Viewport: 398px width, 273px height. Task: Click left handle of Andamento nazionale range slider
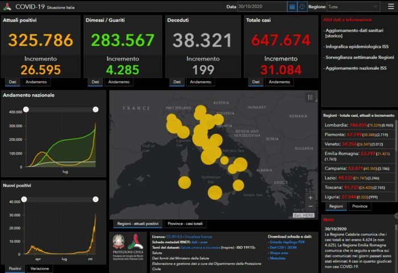click(26, 109)
